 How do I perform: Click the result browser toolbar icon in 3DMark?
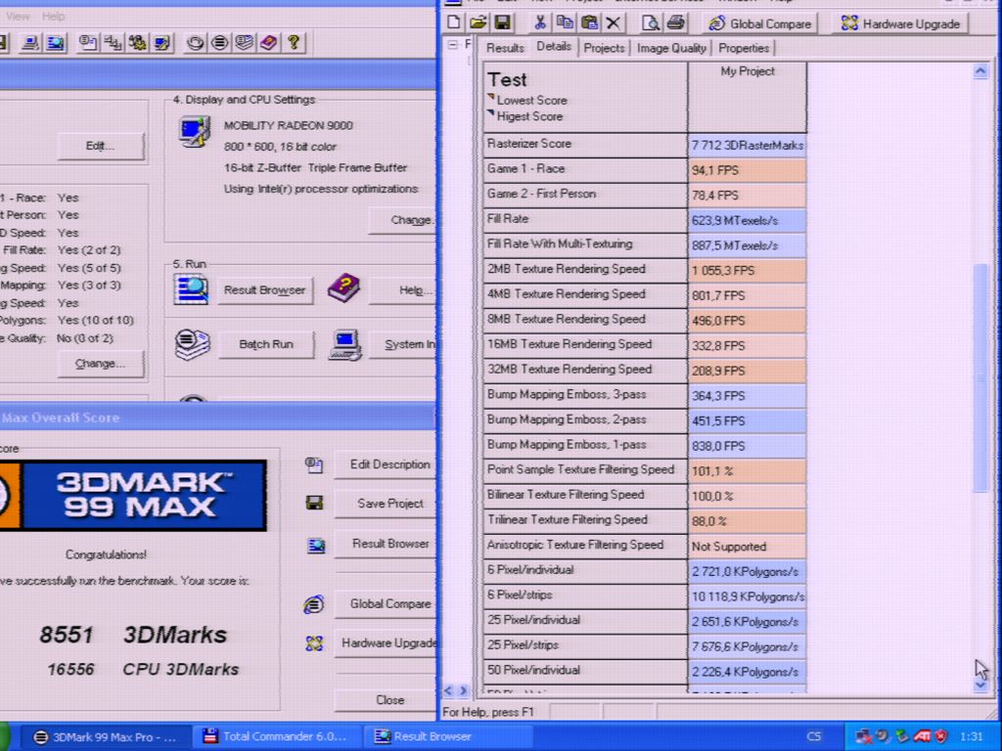point(56,43)
